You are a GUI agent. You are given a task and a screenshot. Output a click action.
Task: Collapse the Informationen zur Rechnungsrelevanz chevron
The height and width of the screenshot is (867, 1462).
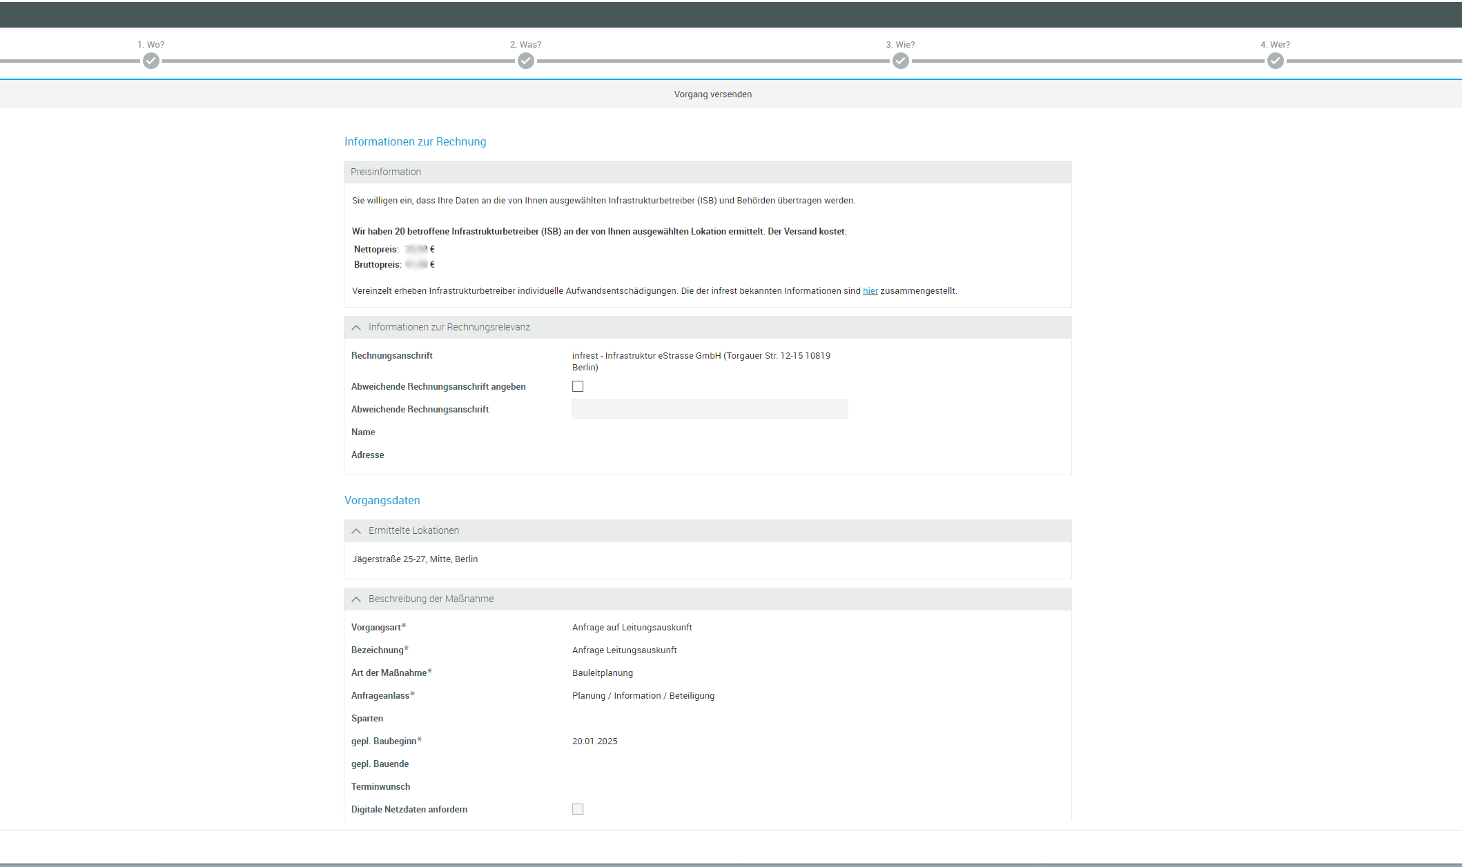tap(356, 328)
